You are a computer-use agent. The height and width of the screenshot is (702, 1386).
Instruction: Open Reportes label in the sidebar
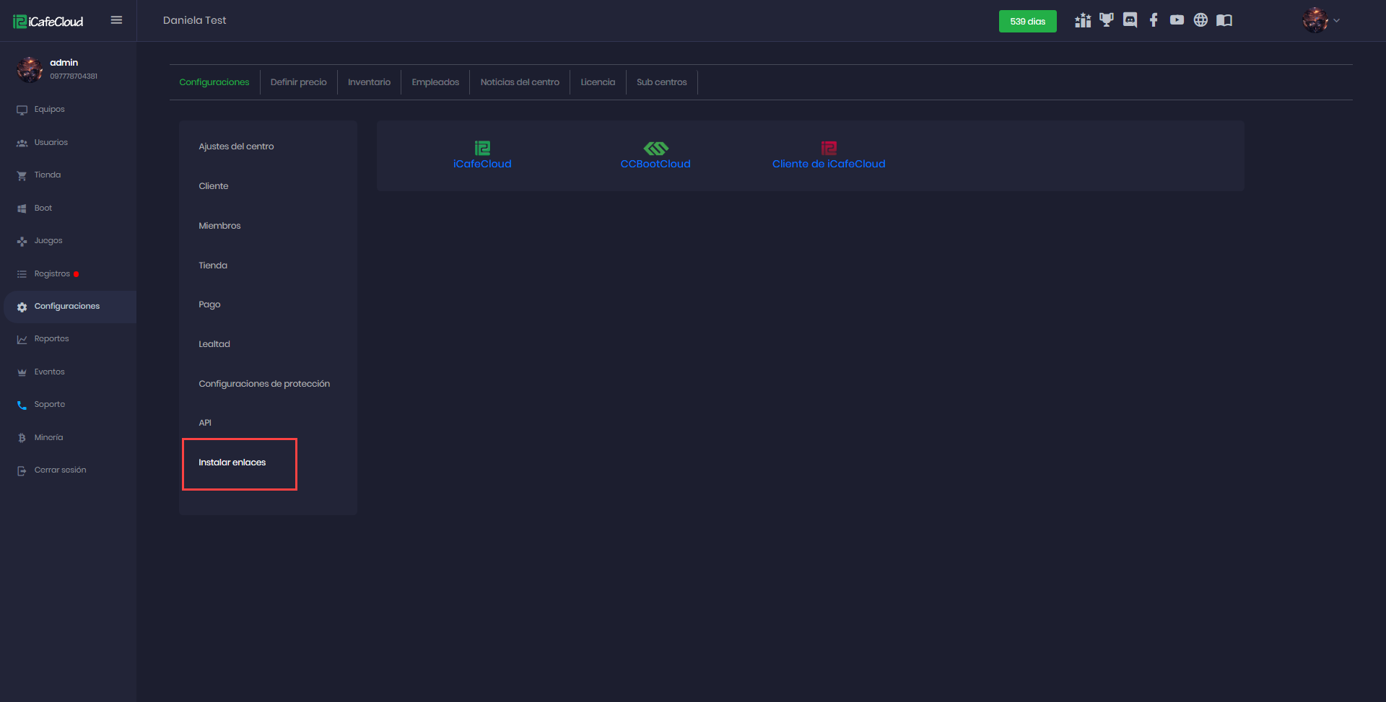[52, 339]
